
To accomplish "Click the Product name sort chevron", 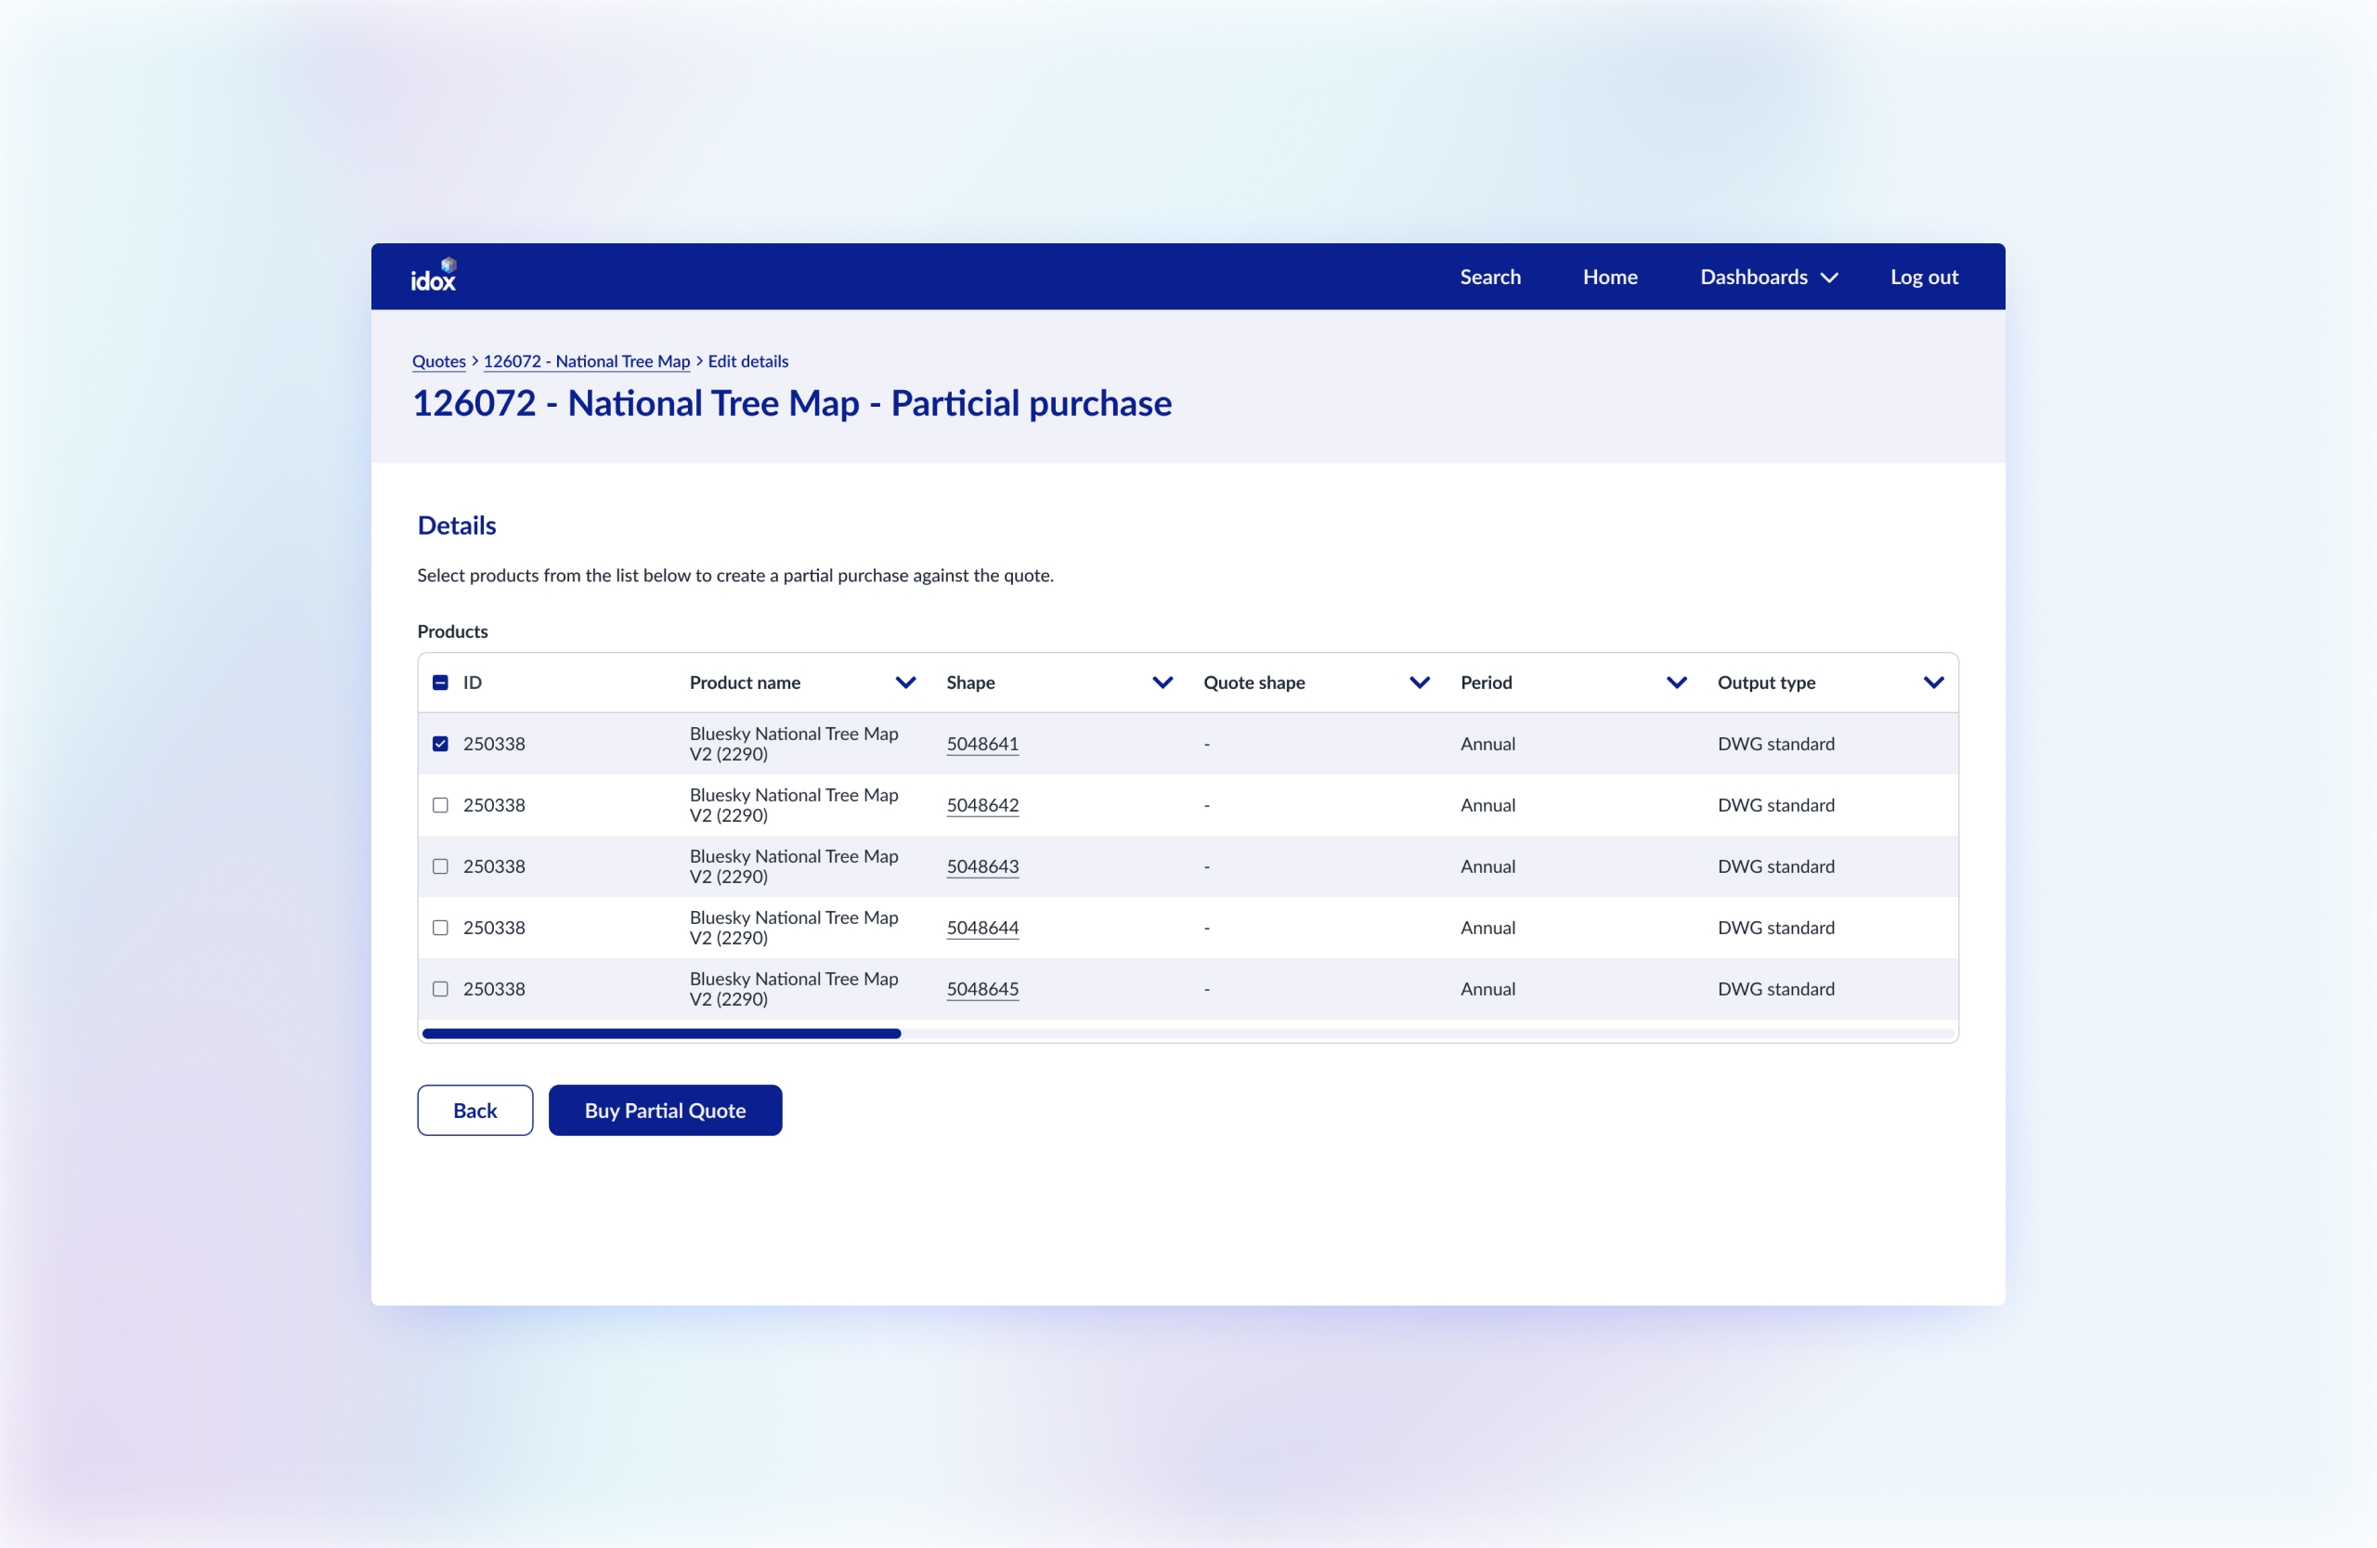I will [905, 683].
